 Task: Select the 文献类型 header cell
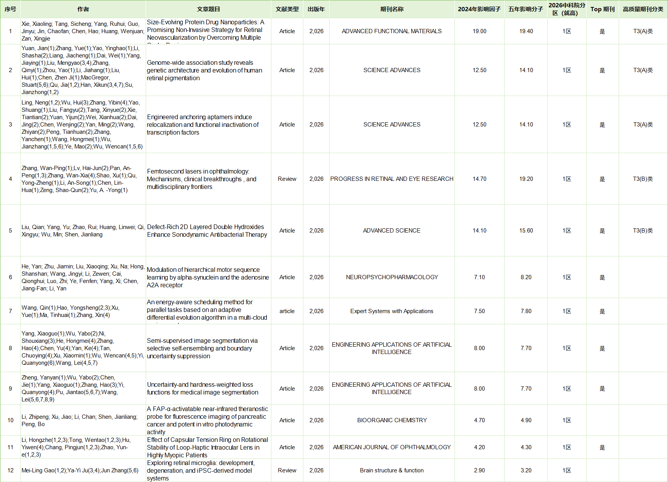click(287, 9)
